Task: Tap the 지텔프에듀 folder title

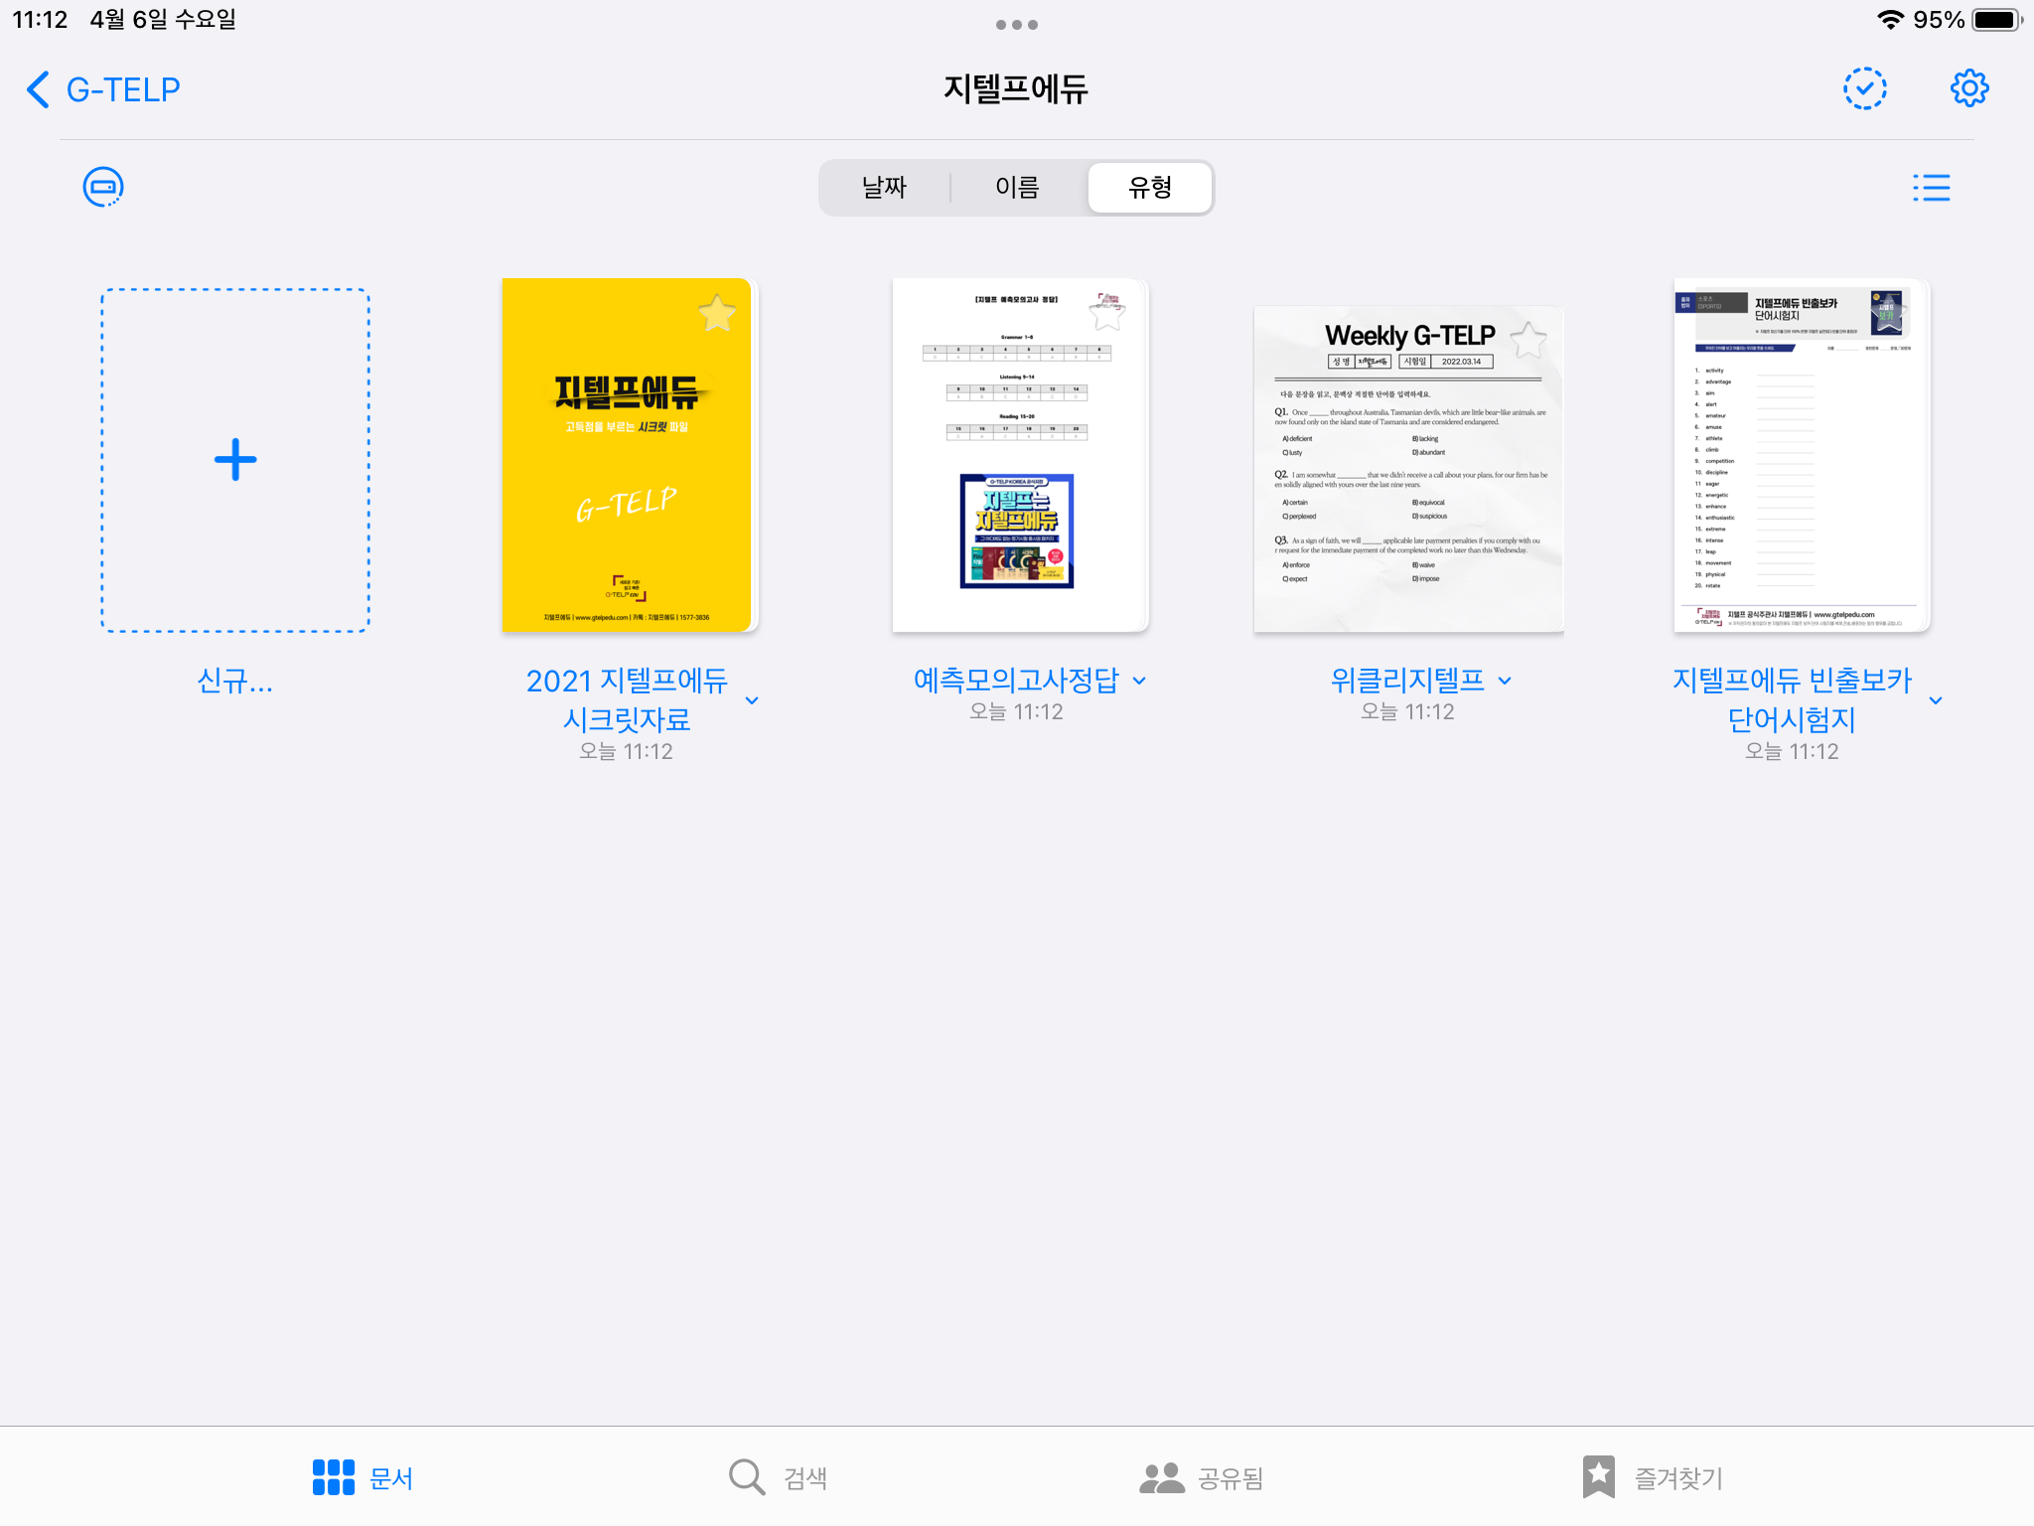Action: 1016,89
